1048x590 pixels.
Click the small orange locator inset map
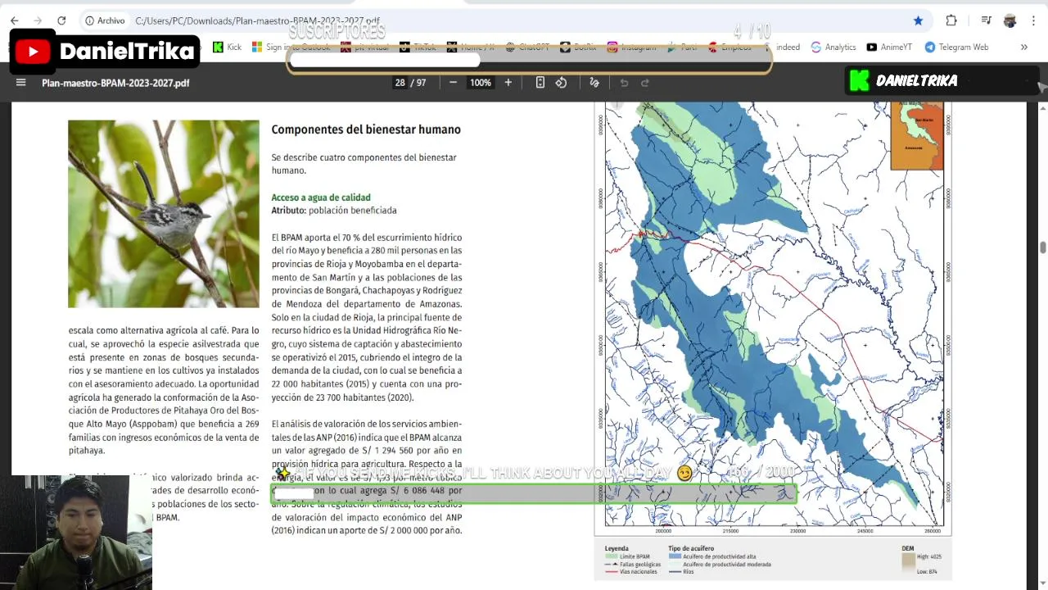tap(917, 136)
